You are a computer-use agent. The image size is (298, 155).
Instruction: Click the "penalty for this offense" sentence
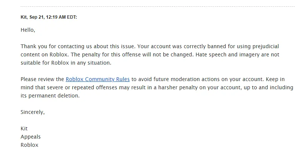tap(132, 55)
